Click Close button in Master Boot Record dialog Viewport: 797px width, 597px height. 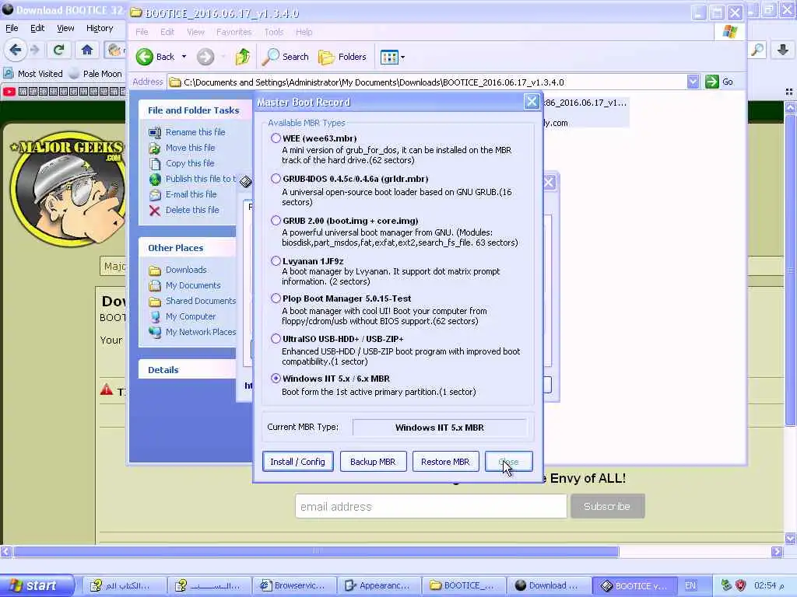click(509, 462)
